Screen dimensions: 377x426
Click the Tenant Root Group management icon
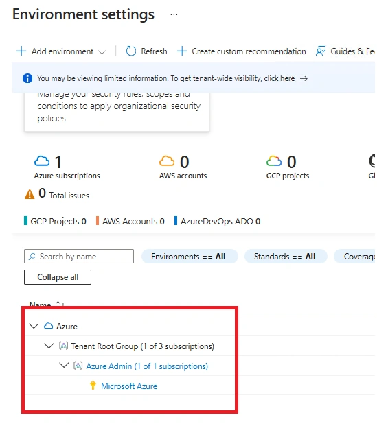click(63, 346)
